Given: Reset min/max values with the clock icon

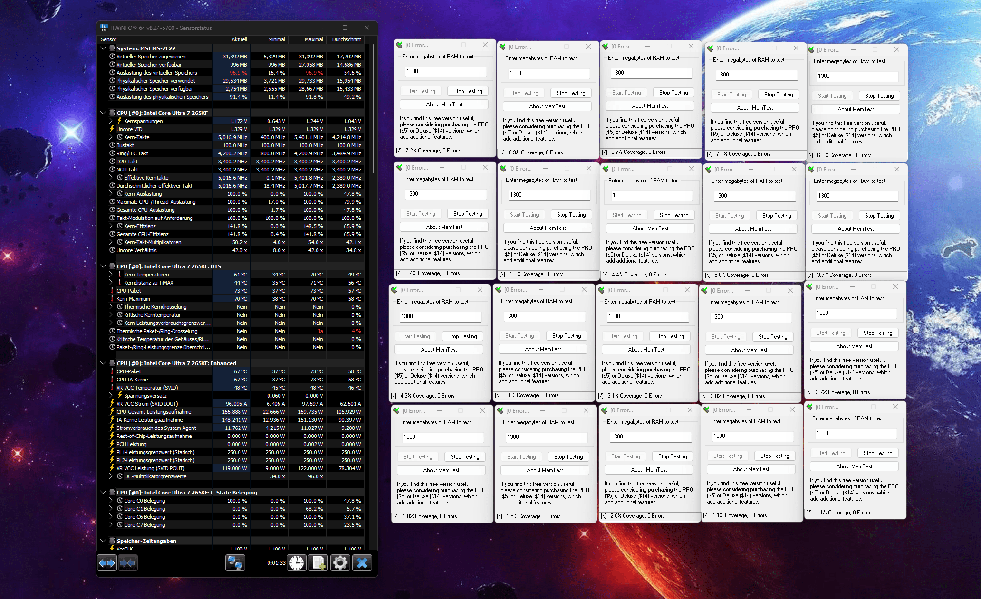Looking at the screenshot, I should (x=297, y=563).
